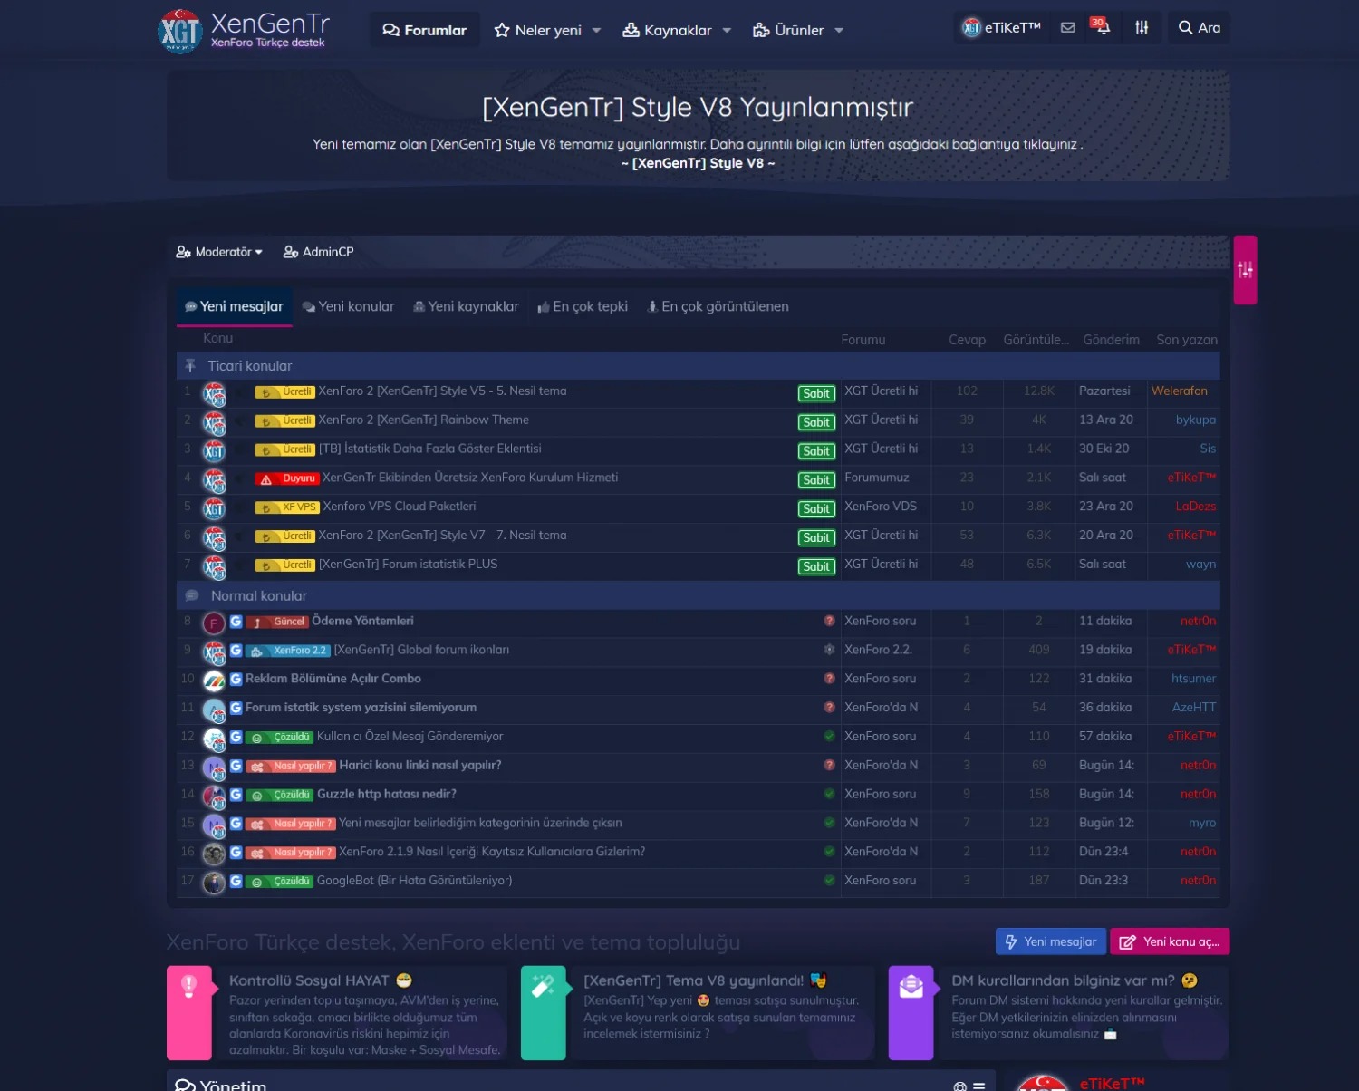Switch to Yeni kaynaklar tab

click(x=467, y=306)
